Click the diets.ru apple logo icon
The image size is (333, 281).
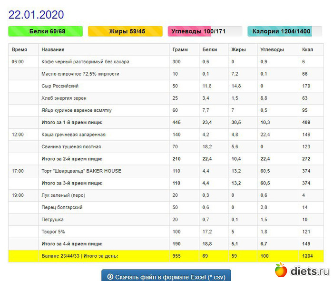[x=281, y=271]
